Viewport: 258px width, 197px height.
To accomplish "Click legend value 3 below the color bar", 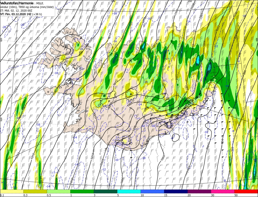I will tap(95, 195).
